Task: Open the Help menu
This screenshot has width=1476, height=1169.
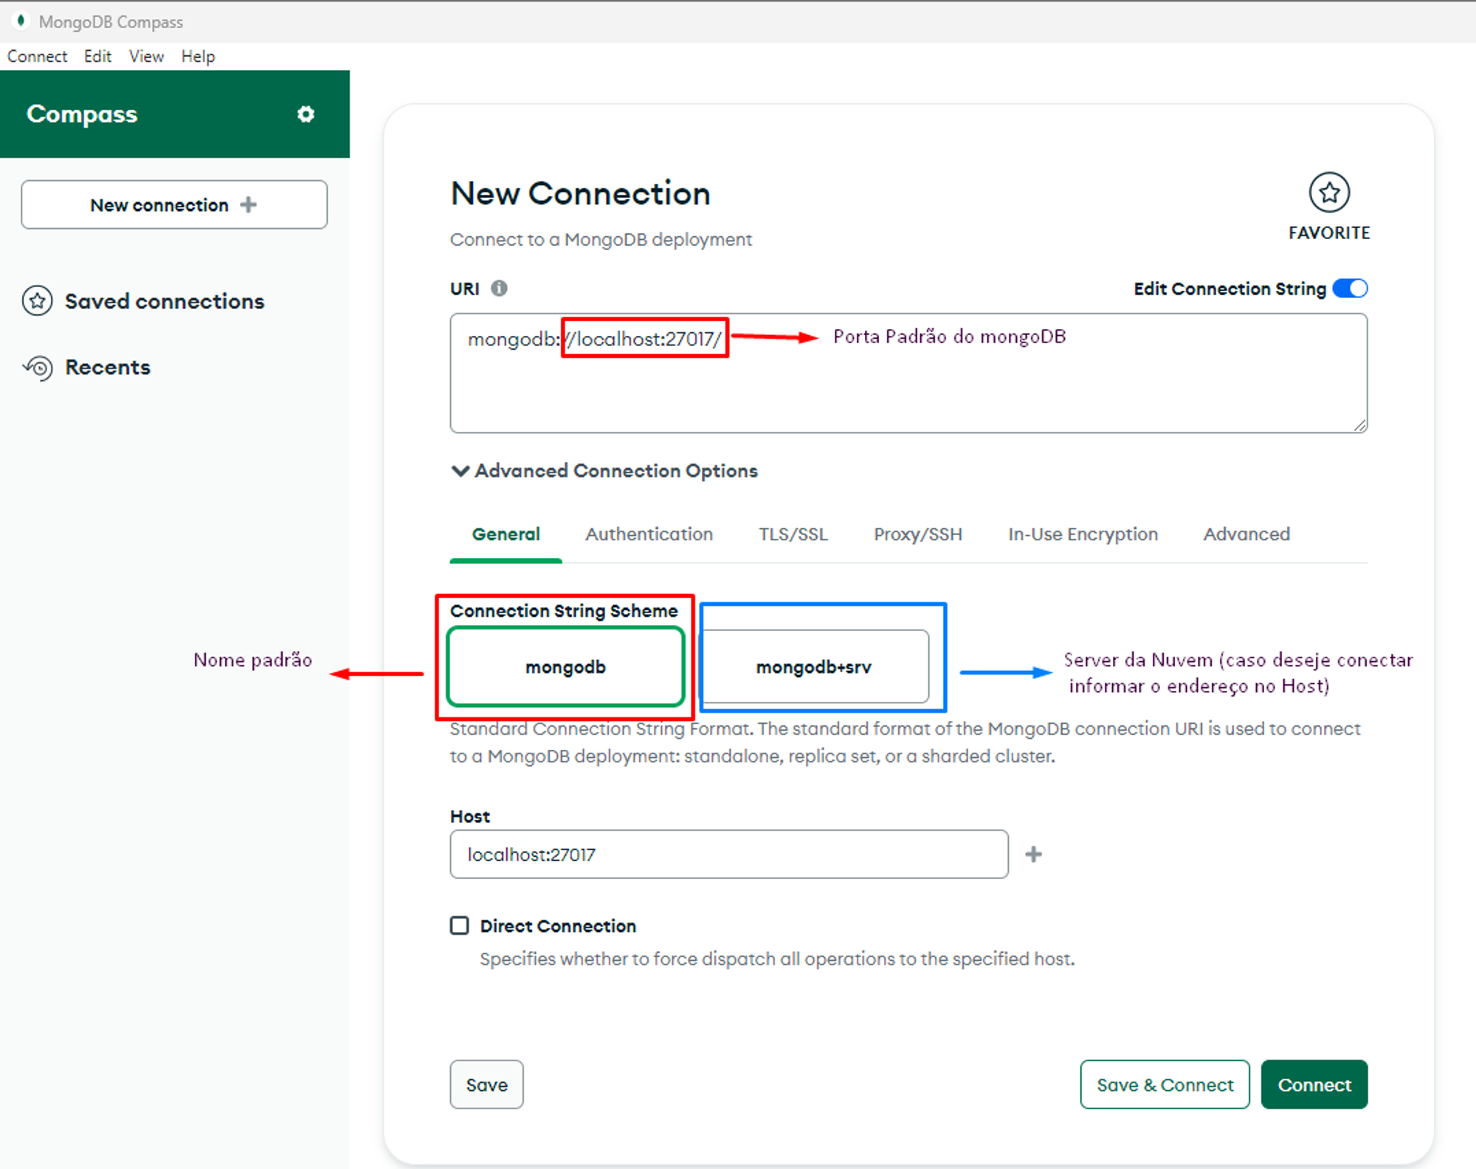Action: tap(198, 56)
